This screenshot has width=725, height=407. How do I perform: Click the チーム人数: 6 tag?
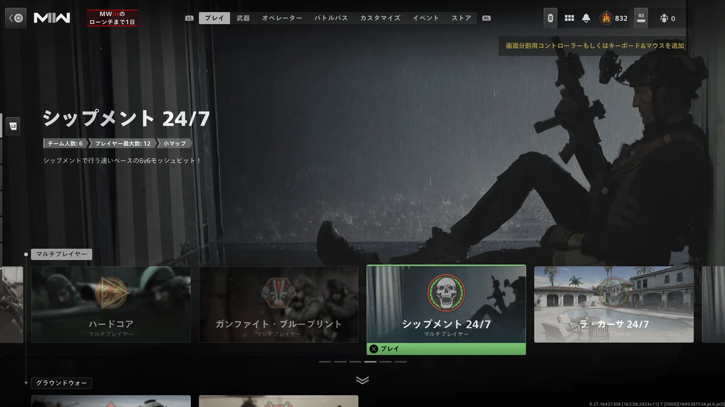pyautogui.click(x=65, y=144)
